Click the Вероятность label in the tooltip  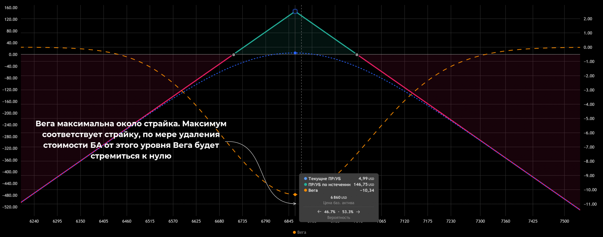[339, 218]
